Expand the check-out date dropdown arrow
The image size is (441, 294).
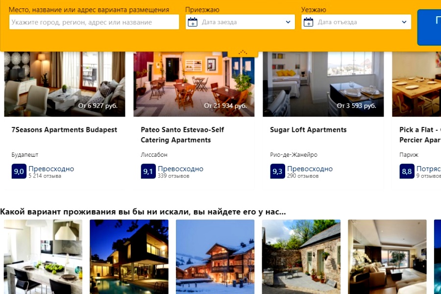[x=404, y=22]
